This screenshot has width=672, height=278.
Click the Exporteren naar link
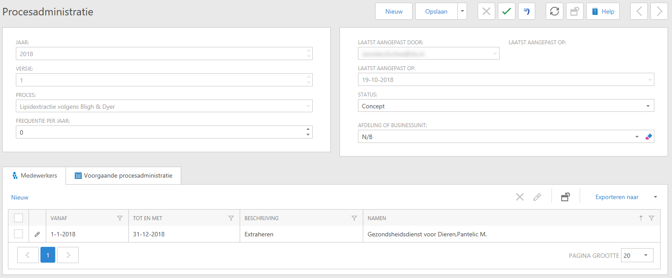pos(617,197)
